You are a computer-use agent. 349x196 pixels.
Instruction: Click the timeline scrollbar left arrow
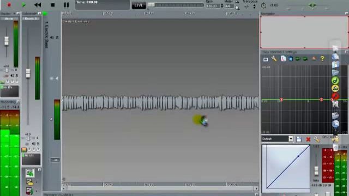(x=64, y=188)
